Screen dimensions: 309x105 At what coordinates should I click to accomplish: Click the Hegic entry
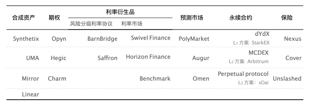(59, 58)
